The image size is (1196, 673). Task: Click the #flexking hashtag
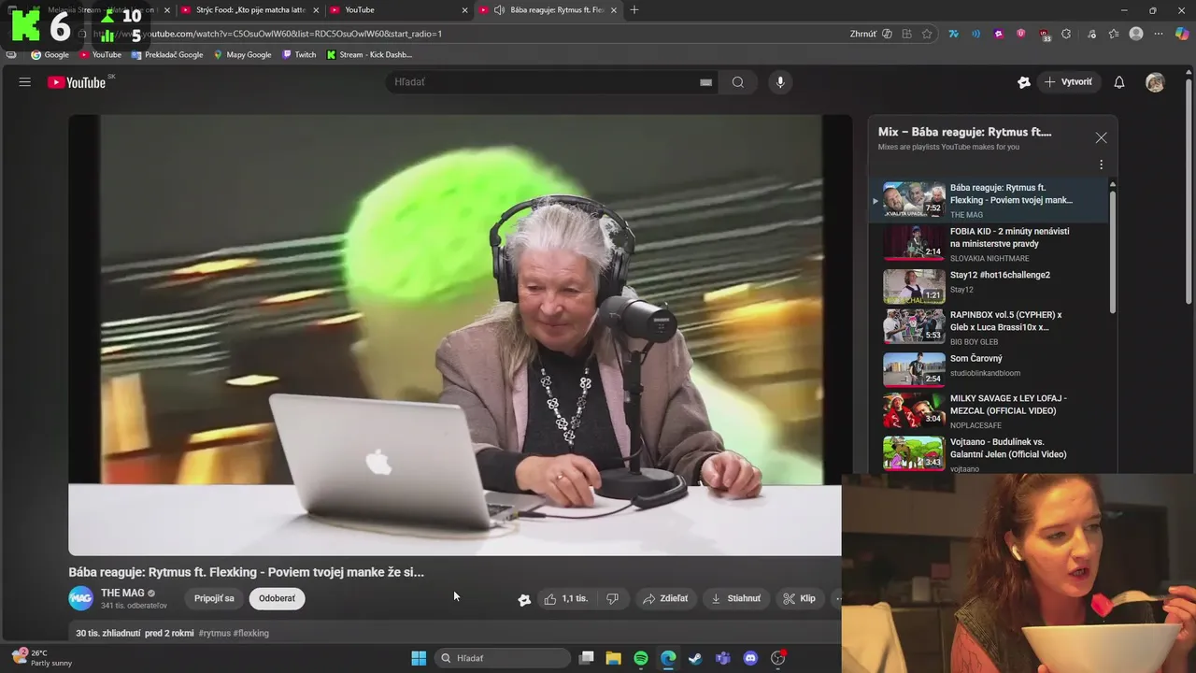250,633
